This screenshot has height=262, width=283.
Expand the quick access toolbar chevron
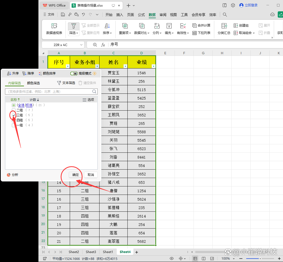[x=97, y=15]
